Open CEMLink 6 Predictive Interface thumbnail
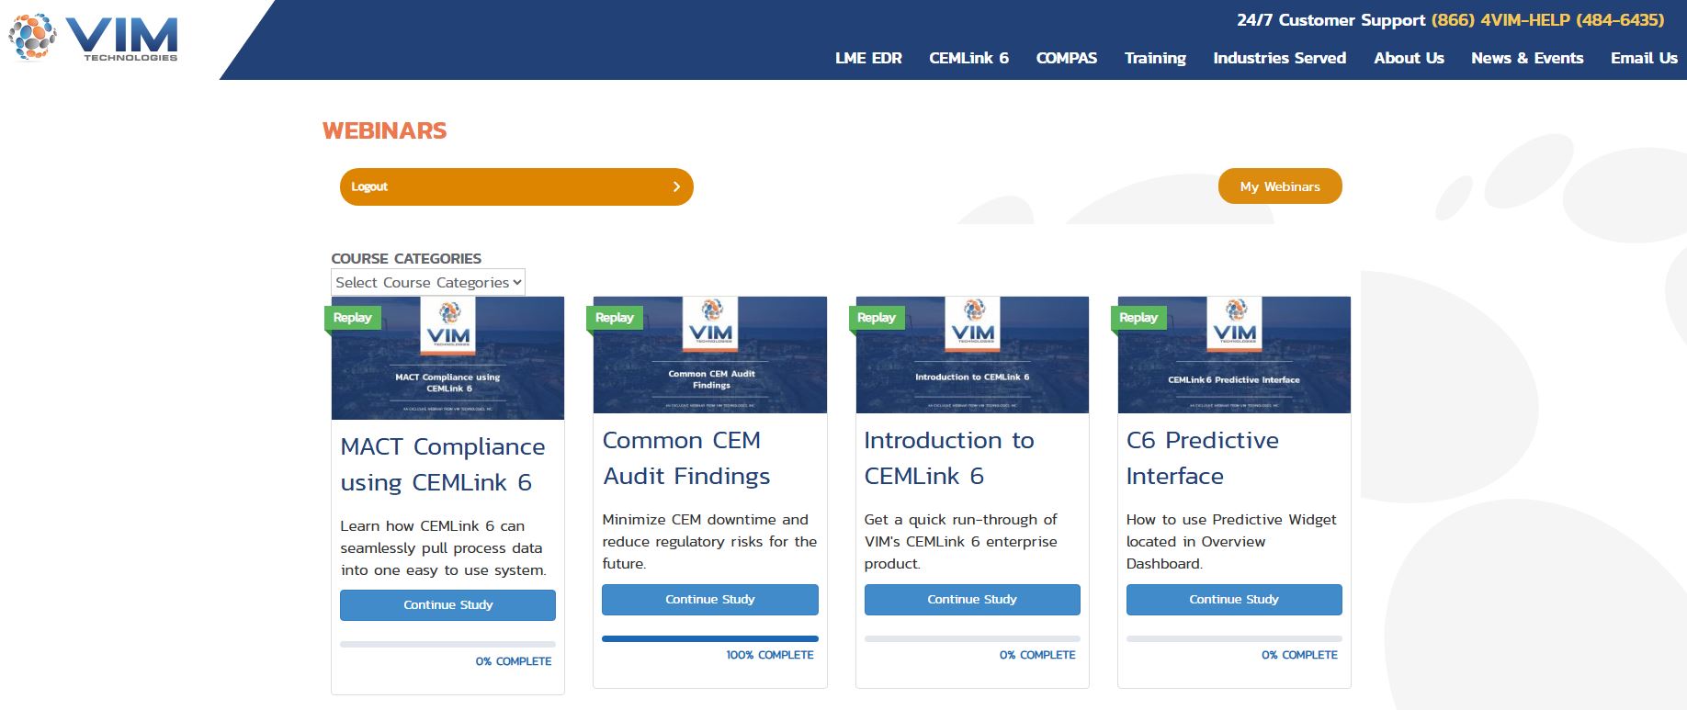The height and width of the screenshot is (710, 1687). click(1234, 355)
